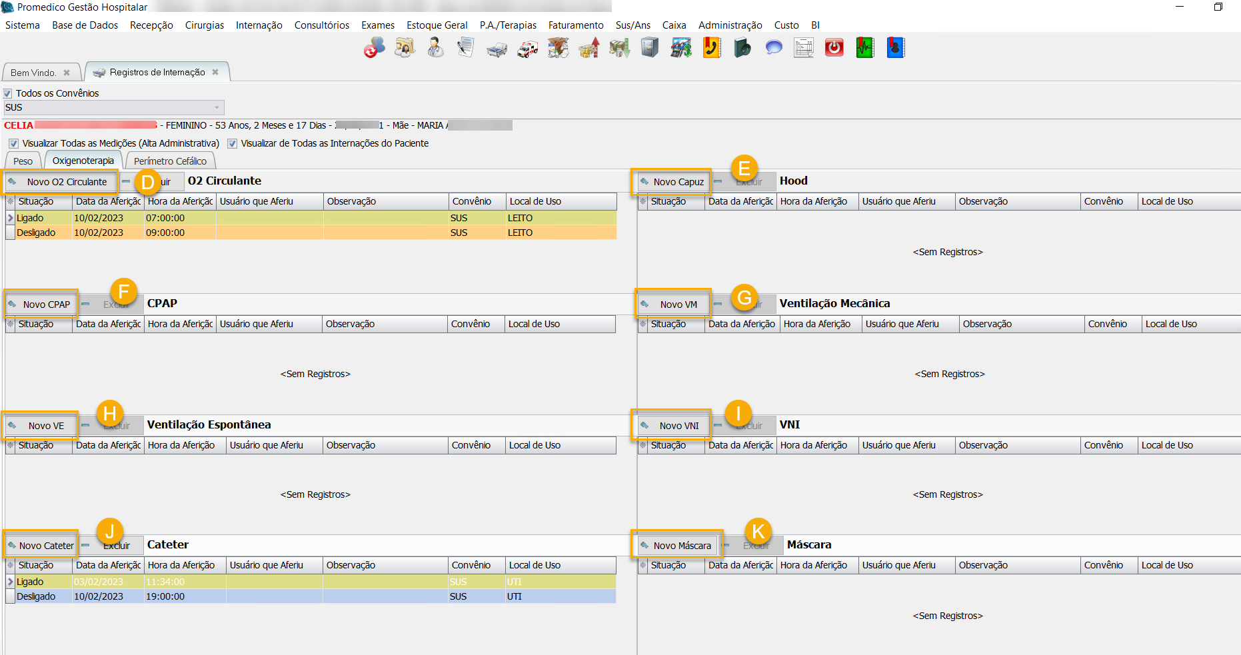Screen dimensions: 1241x655
Task: Click the red power button icon
Action: point(834,48)
